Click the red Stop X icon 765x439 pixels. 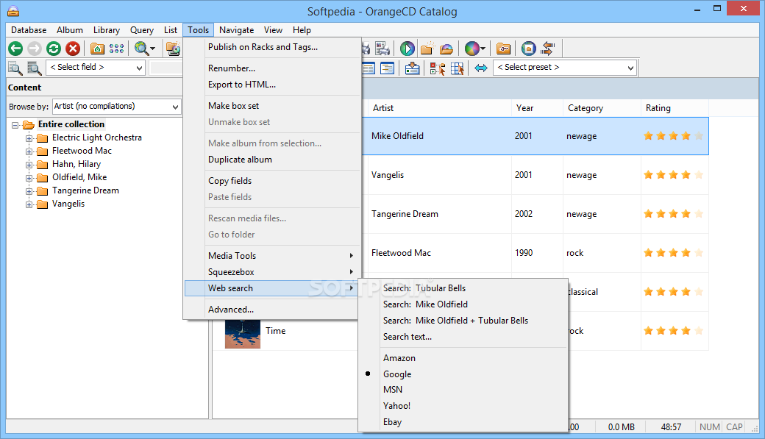pyautogui.click(x=73, y=49)
